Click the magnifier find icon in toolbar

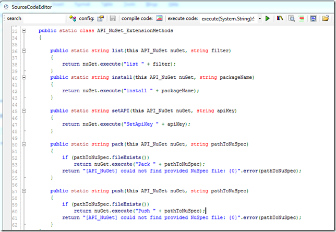pos(292,18)
